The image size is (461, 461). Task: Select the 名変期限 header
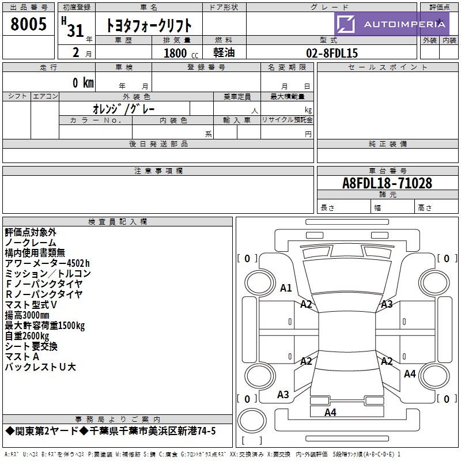(287, 67)
